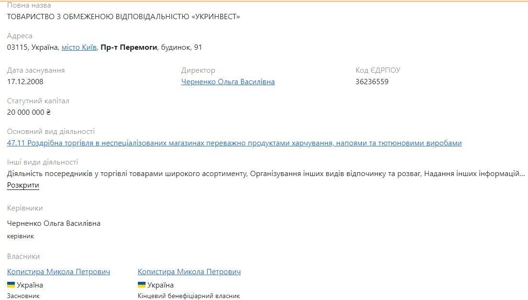
Task: Click the Кінцевий бенефіціарний власник label
Action: (189, 296)
